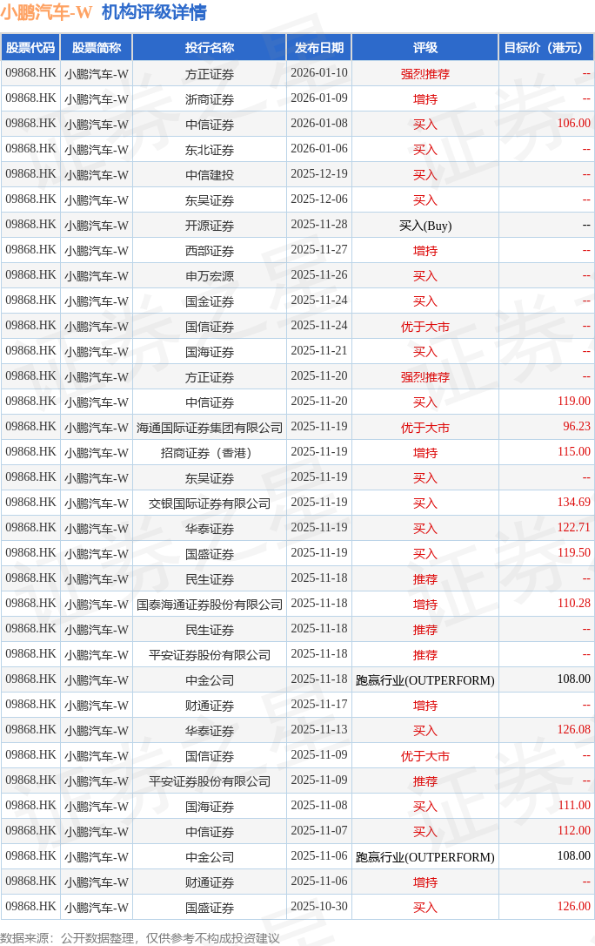The width and height of the screenshot is (595, 946).
Task: Click the target price 111.00
Action: point(573,806)
